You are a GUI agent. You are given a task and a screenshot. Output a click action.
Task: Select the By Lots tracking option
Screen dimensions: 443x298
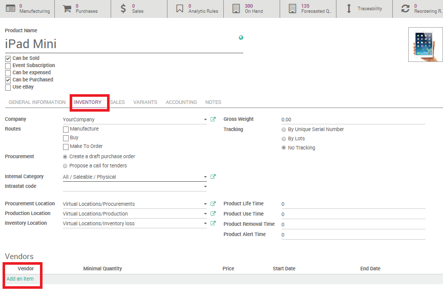tap(284, 138)
